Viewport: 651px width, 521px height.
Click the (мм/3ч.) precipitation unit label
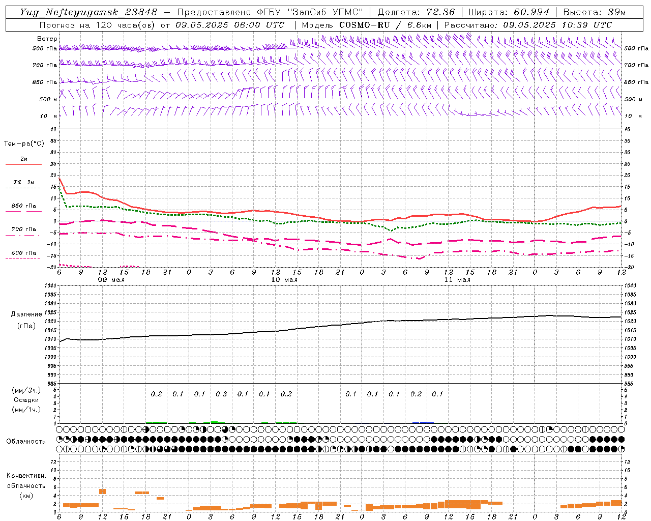coord(26,390)
